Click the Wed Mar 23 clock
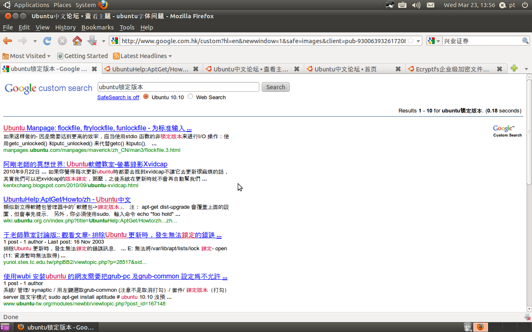532x332 pixels. click(469, 5)
